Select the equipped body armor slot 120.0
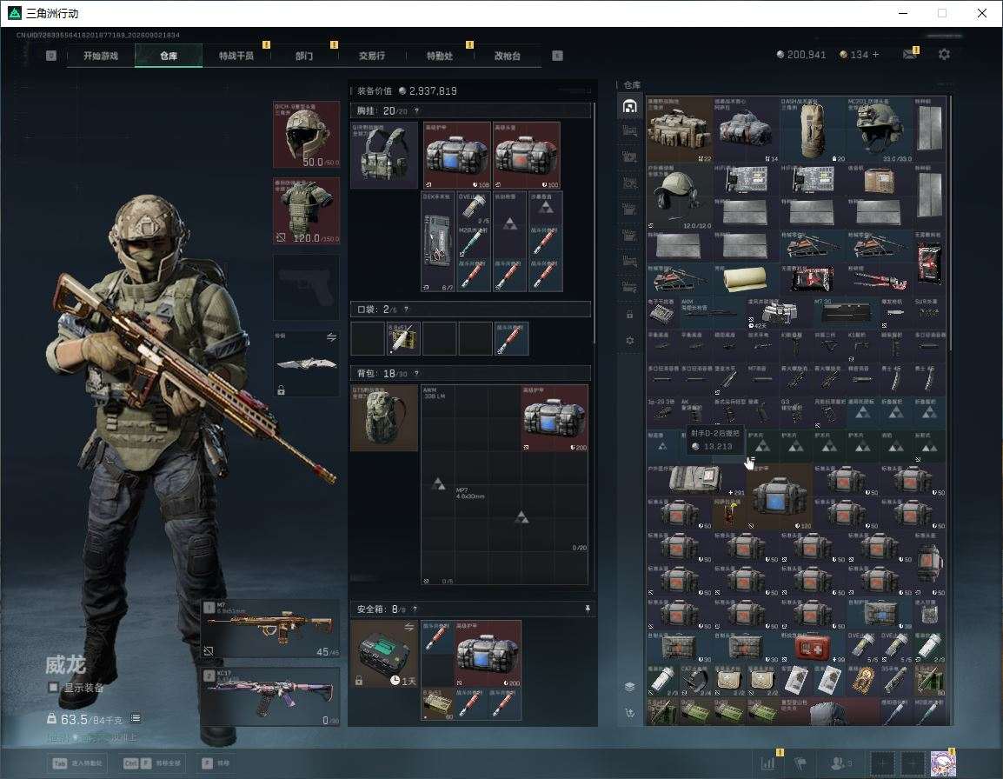Image resolution: width=1003 pixels, height=779 pixels. [x=307, y=211]
